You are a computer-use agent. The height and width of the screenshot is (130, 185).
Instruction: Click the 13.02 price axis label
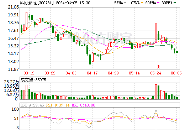(14, 62)
